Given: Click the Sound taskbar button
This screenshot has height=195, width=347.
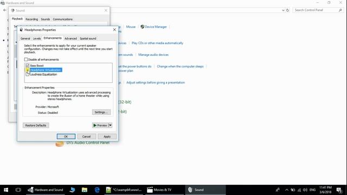Looking at the screenshot, I should (205, 190).
